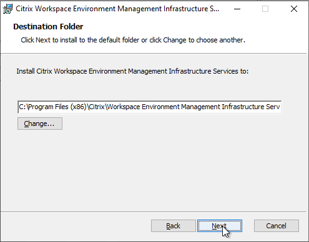Click the Next button to continue install
The width and height of the screenshot is (309, 242).
tap(220, 226)
